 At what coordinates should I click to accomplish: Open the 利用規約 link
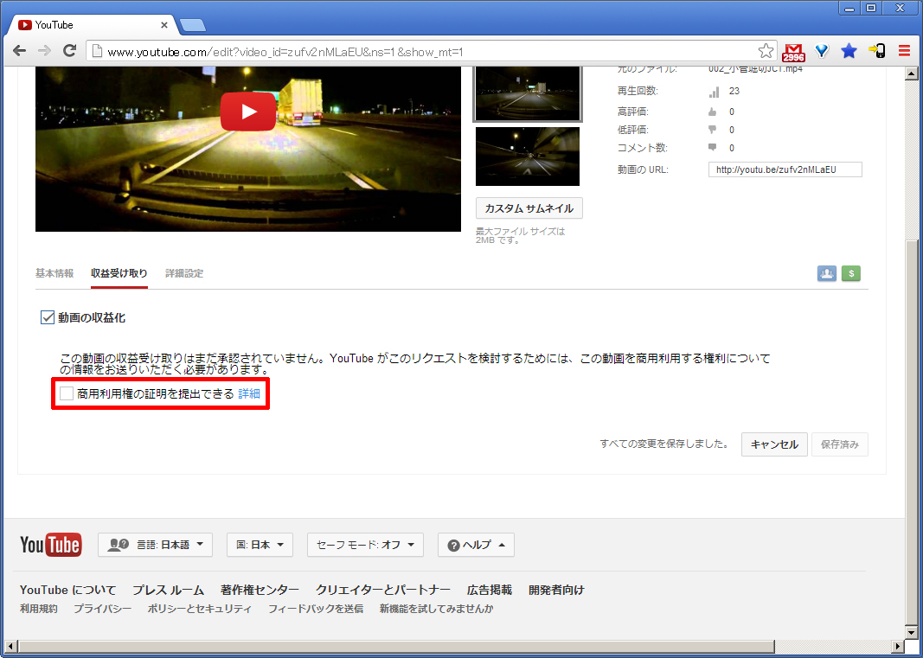(39, 609)
